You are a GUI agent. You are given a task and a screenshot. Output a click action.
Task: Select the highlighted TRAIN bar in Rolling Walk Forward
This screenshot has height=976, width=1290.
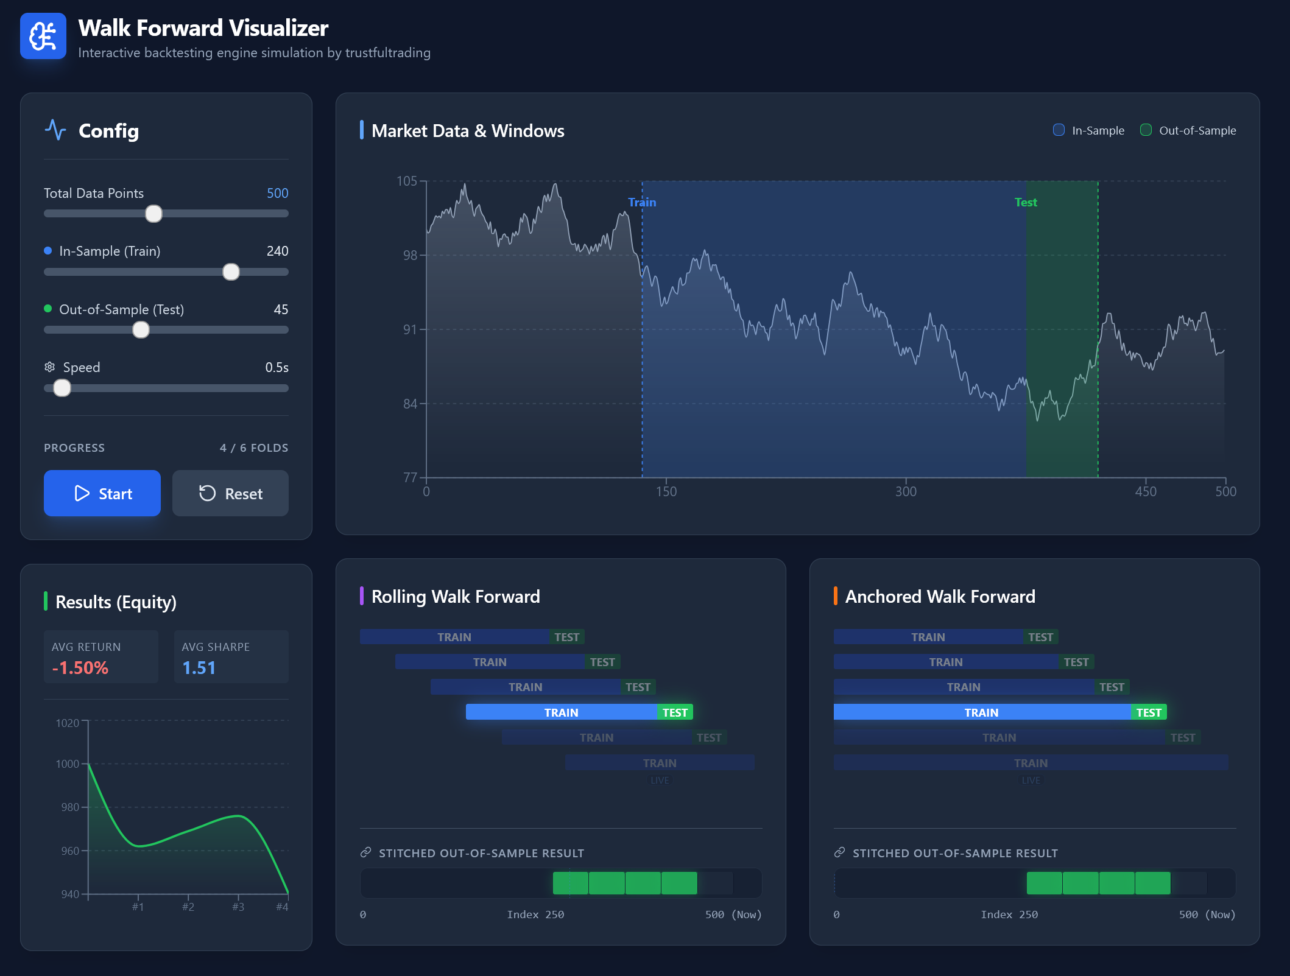(561, 712)
